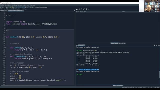This screenshot has width=160, height=90.
Task: Click the Interrupt kernel stop icon
Action: (x=154, y=45)
